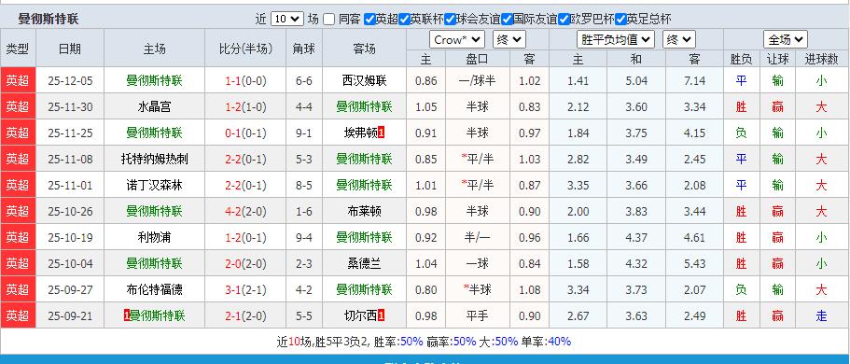Click 布莱顿 away team link
Image resolution: width=850 pixels, height=364 pixels.
[364, 211]
